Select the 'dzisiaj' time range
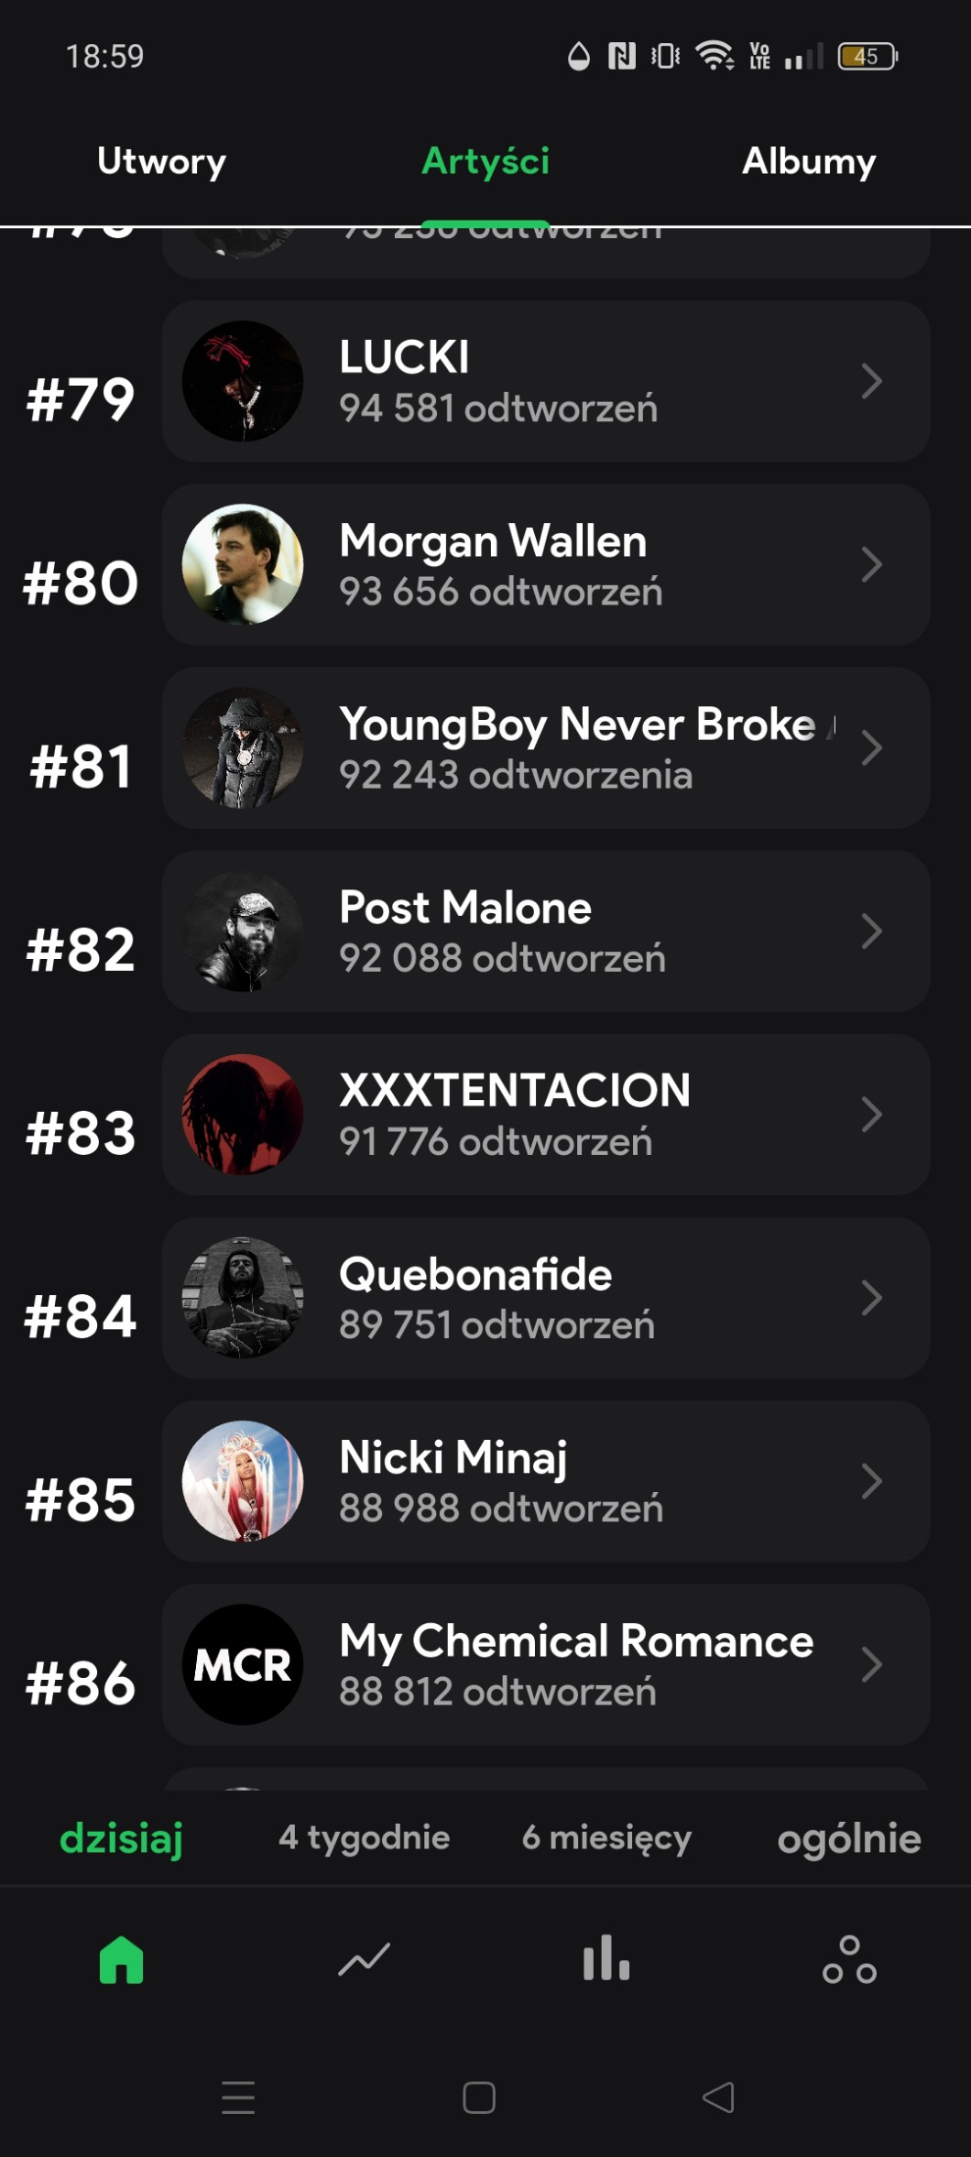971x2157 pixels. [122, 1837]
